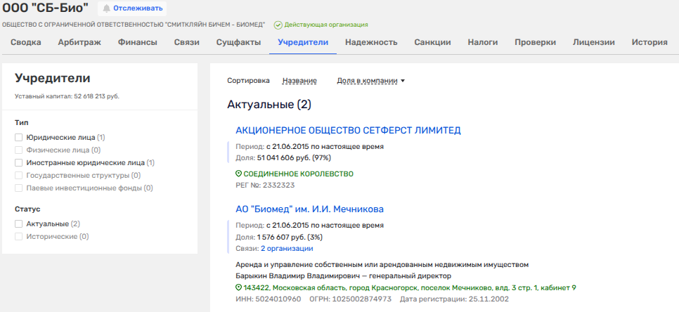Open АО Биомед им. И.И. Мечникова link

coord(309,209)
